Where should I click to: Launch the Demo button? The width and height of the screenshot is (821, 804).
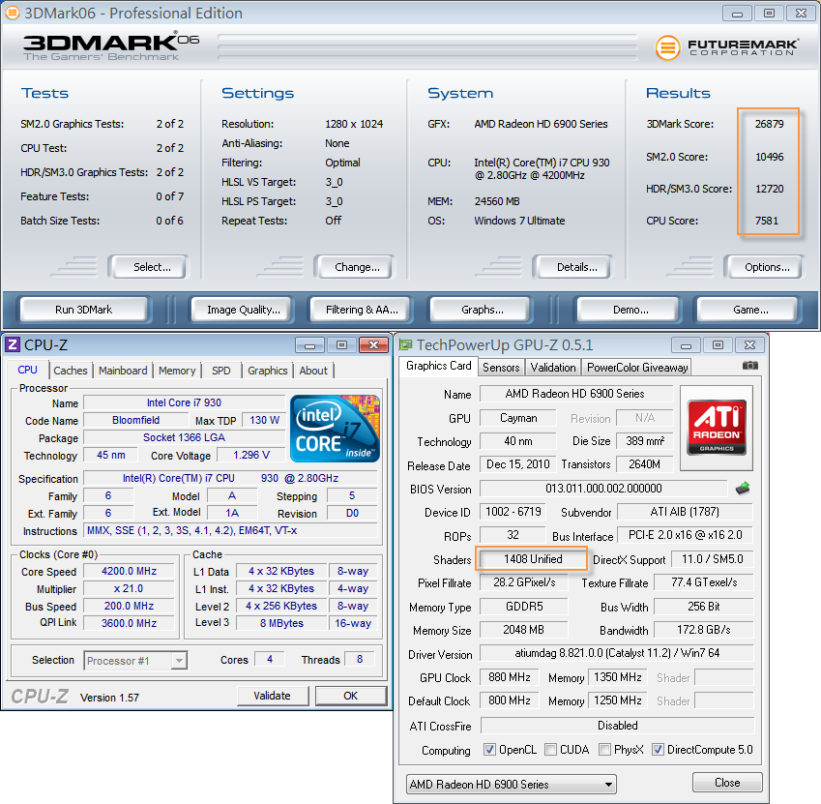630,310
